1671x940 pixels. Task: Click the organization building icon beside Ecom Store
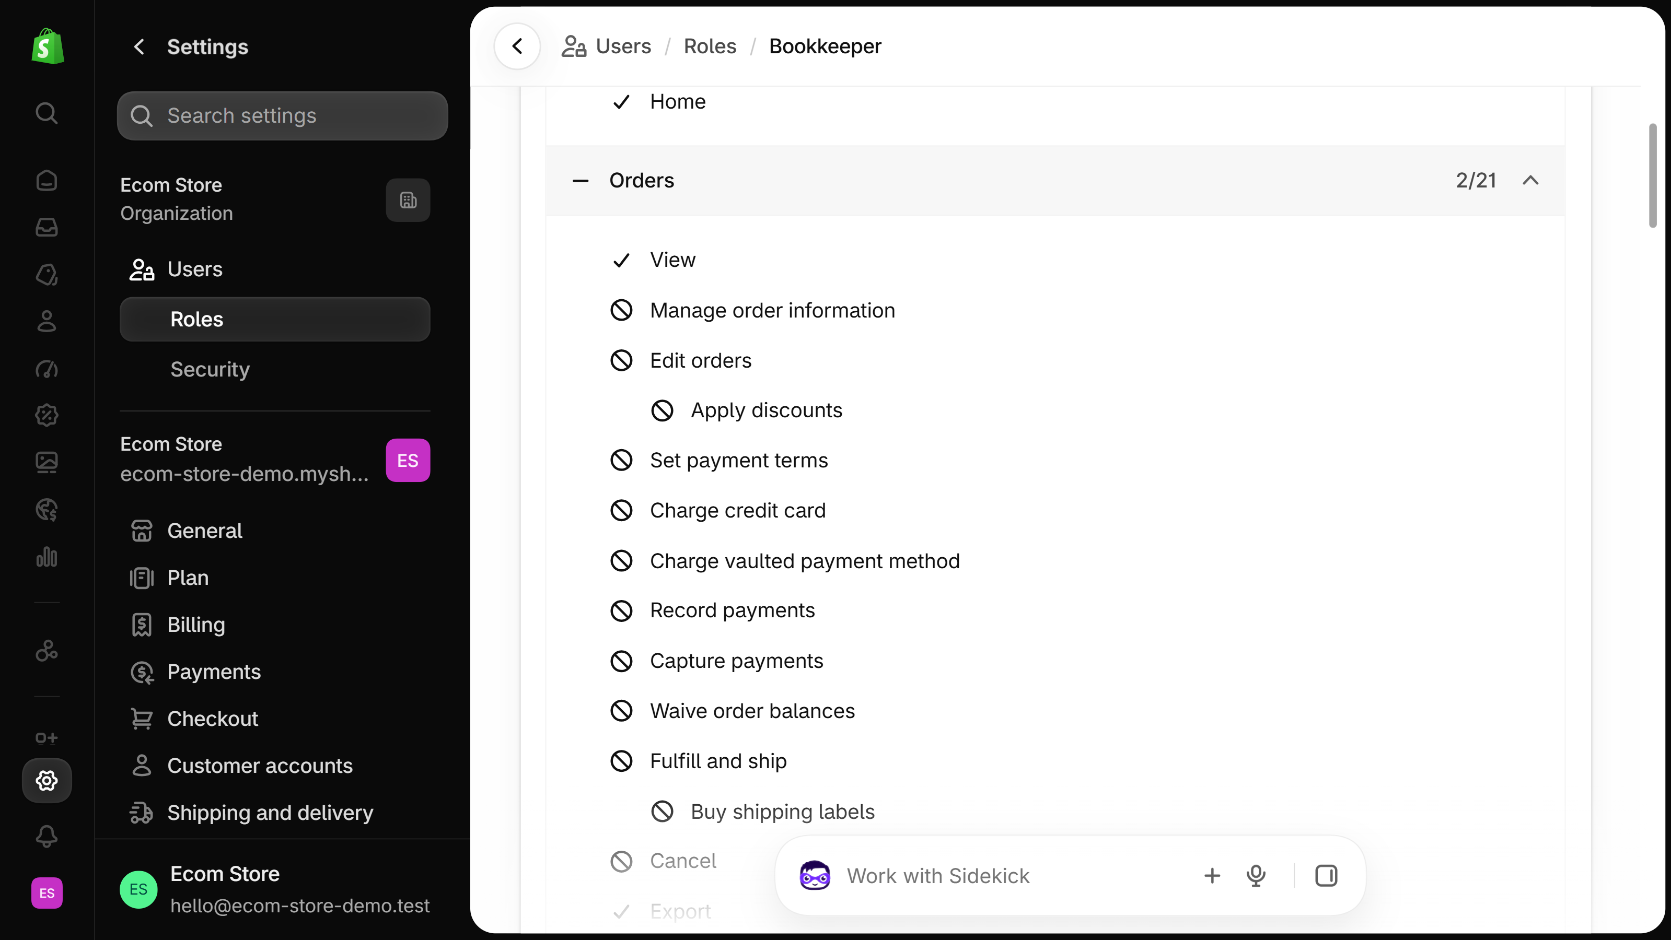pyautogui.click(x=408, y=199)
